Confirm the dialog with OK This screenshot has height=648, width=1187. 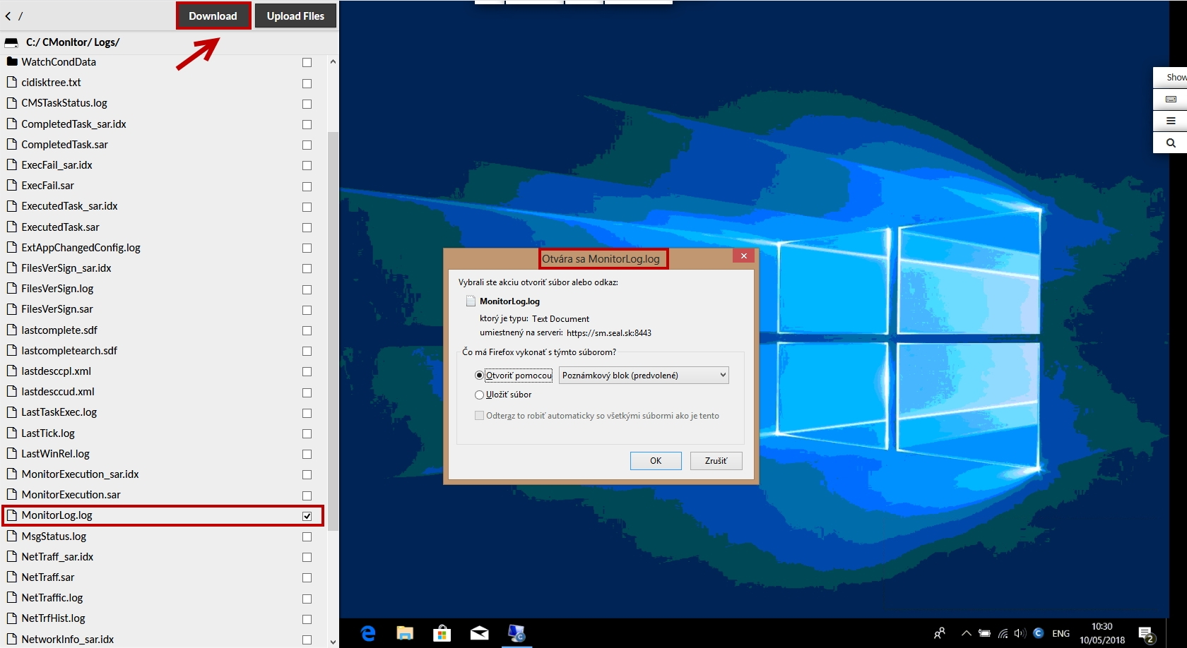tap(656, 461)
